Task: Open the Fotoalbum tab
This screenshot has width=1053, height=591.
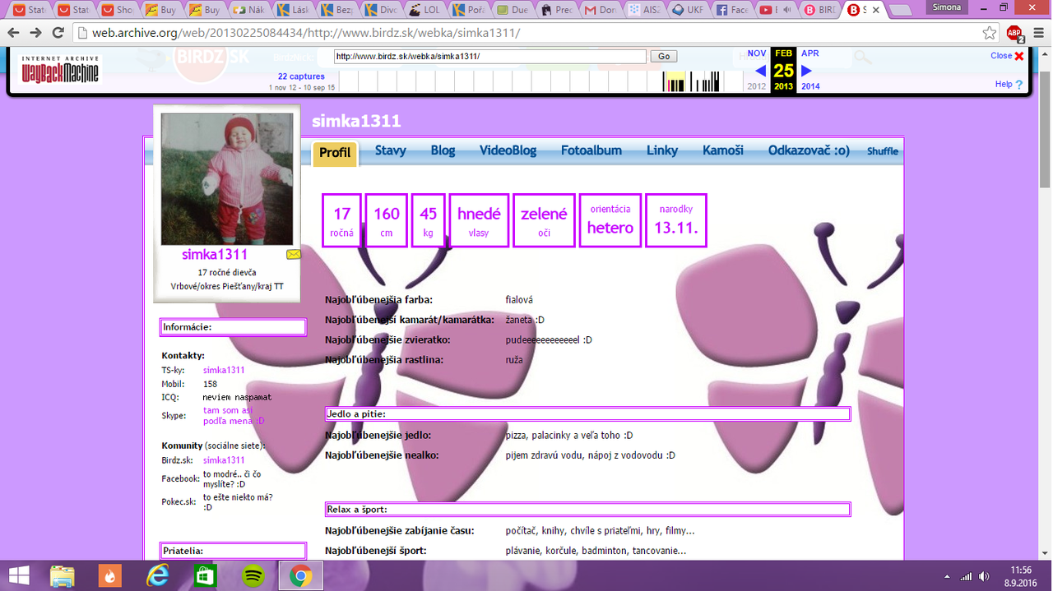Action: (591, 150)
